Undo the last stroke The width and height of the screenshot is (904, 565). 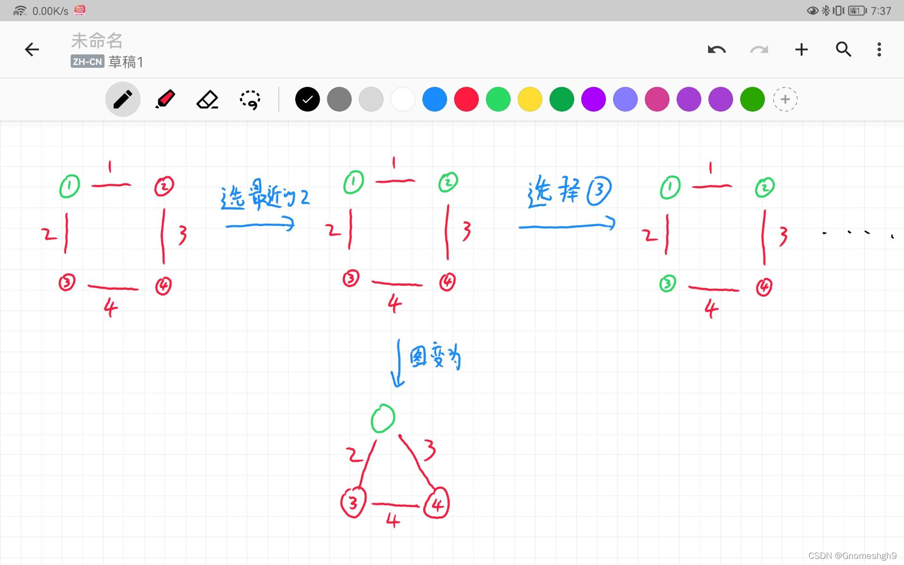coord(717,49)
